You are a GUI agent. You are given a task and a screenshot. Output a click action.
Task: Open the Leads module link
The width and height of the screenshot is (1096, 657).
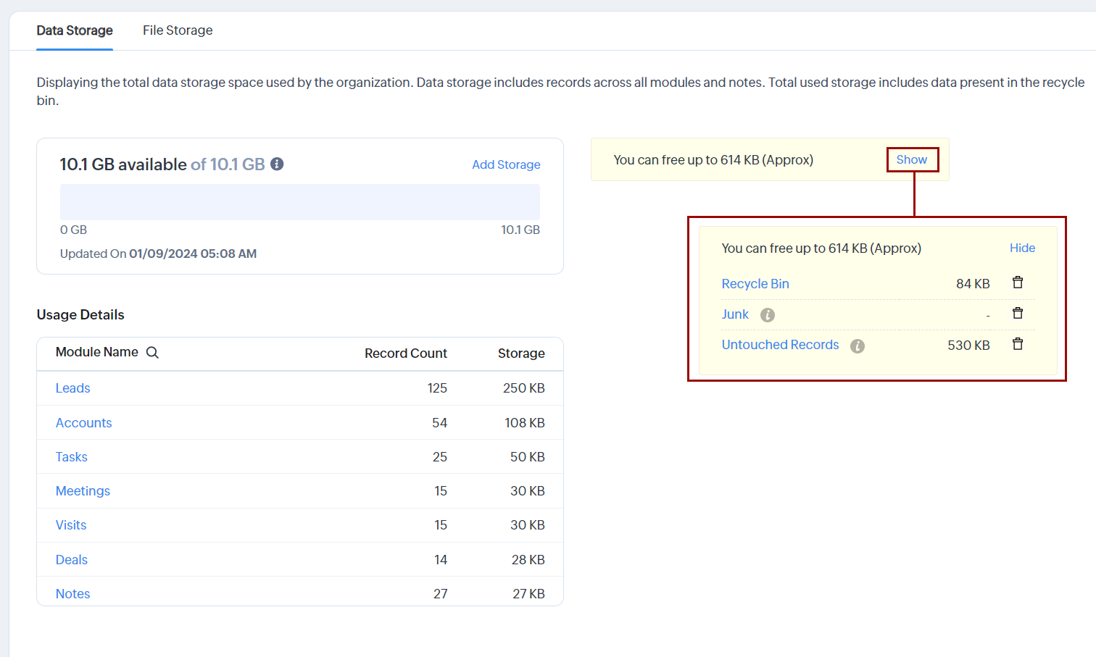[x=73, y=388]
